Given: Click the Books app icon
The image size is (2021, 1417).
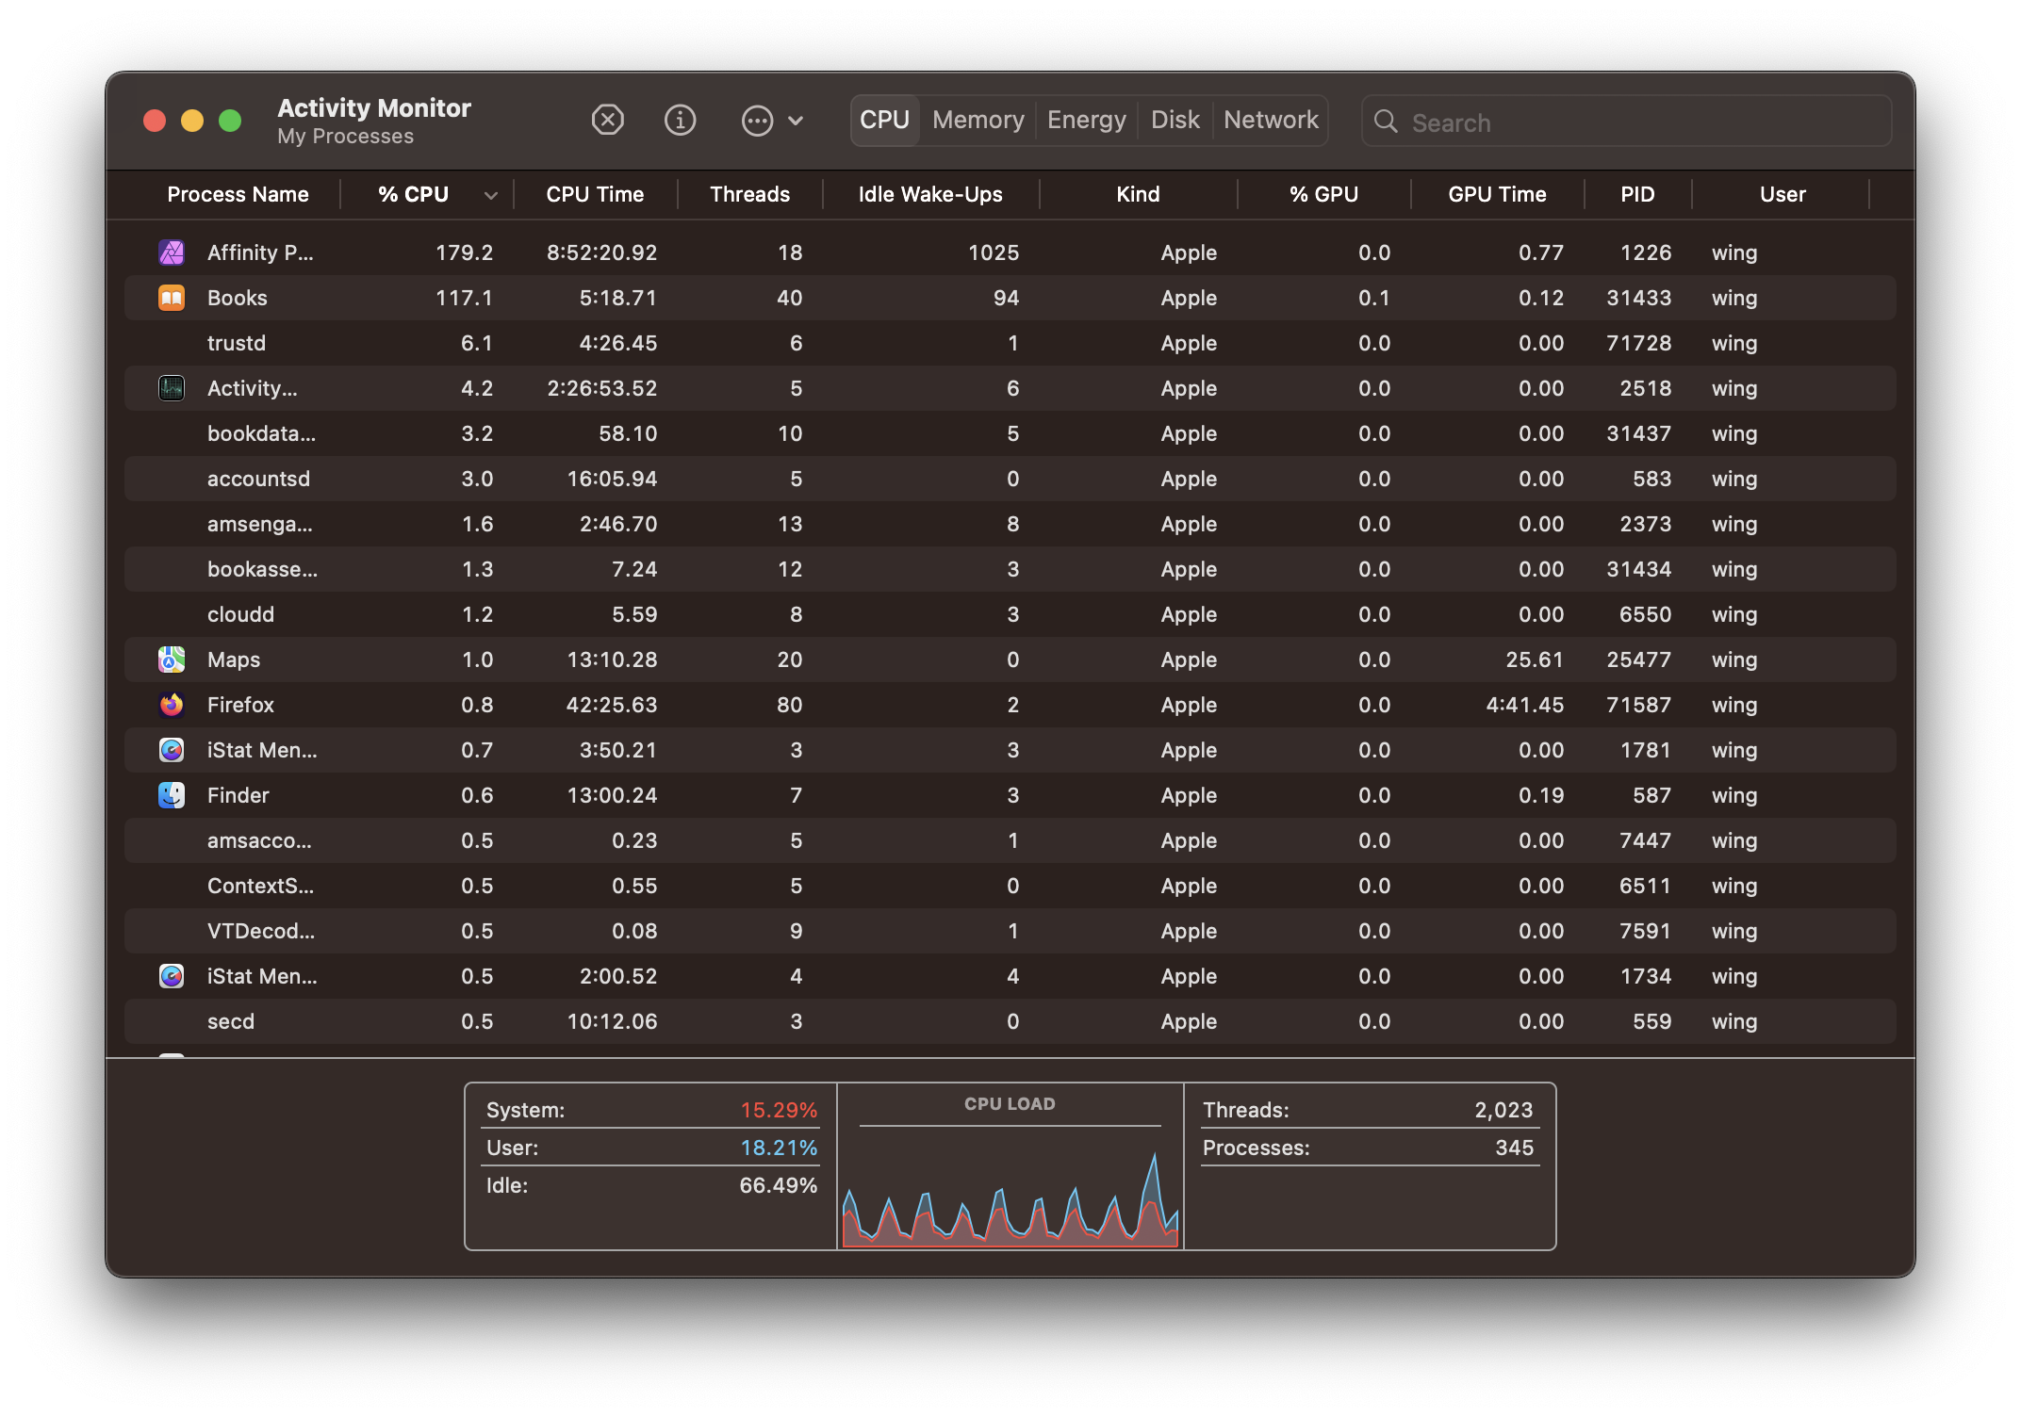Looking at the screenshot, I should 172,298.
